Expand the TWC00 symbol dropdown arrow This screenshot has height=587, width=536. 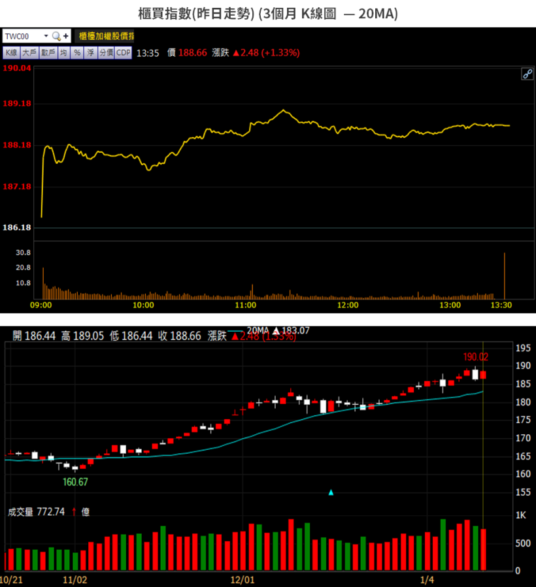46,36
